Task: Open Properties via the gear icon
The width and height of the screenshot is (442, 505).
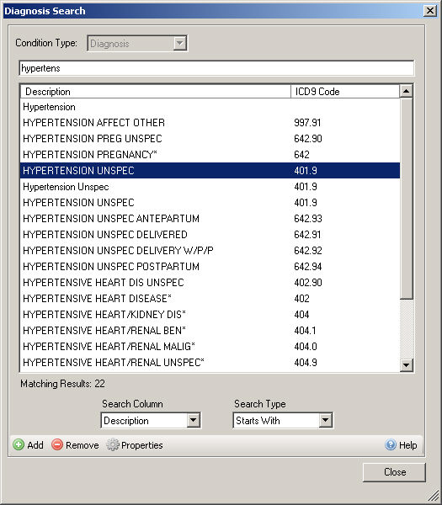Action: 113,444
